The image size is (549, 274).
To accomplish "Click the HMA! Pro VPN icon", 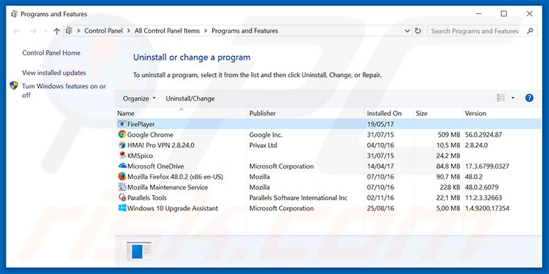I will click(122, 145).
